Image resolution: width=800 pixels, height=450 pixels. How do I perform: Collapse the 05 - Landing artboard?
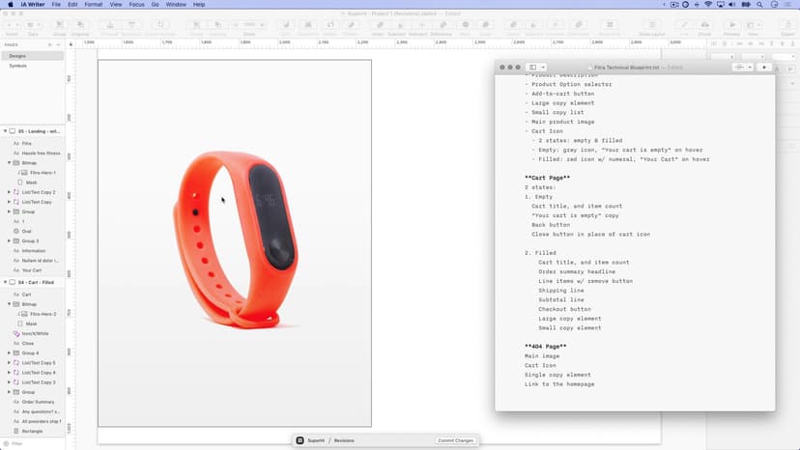[x=5, y=131]
